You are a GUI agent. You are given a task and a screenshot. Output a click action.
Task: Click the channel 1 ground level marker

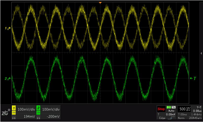(x=8, y=28)
